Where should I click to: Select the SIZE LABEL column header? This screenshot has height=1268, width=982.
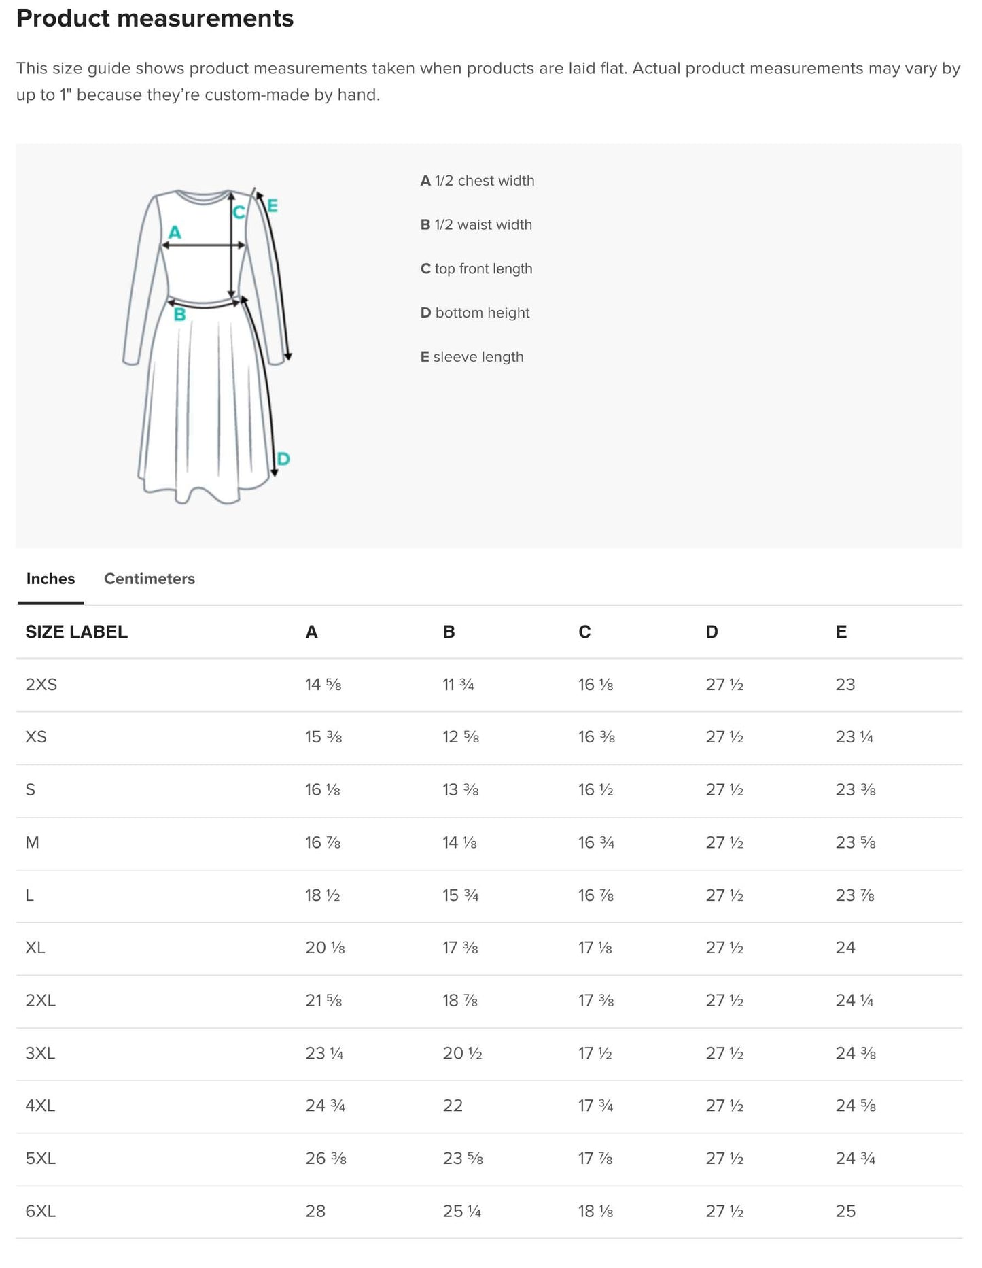click(77, 632)
